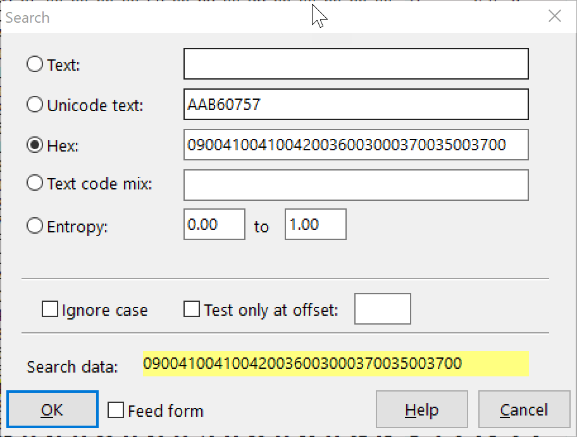Pick the Entropy search option
577x437 pixels.
click(35, 226)
